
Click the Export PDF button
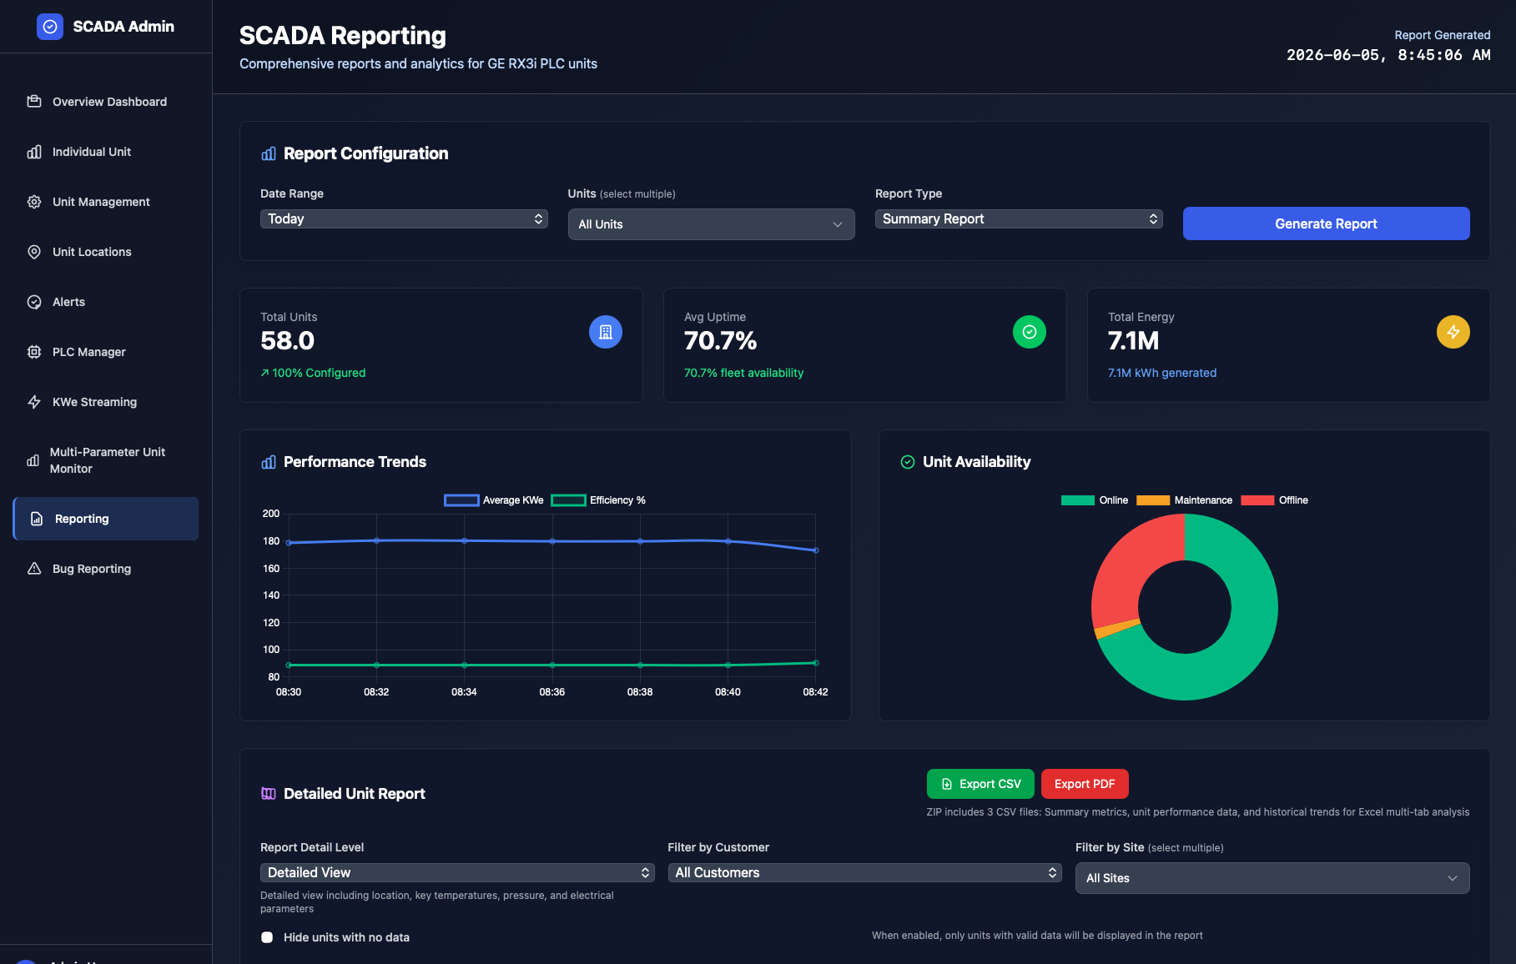point(1085,784)
